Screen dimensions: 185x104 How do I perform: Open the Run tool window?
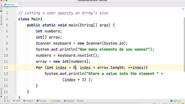click(x=7, y=101)
